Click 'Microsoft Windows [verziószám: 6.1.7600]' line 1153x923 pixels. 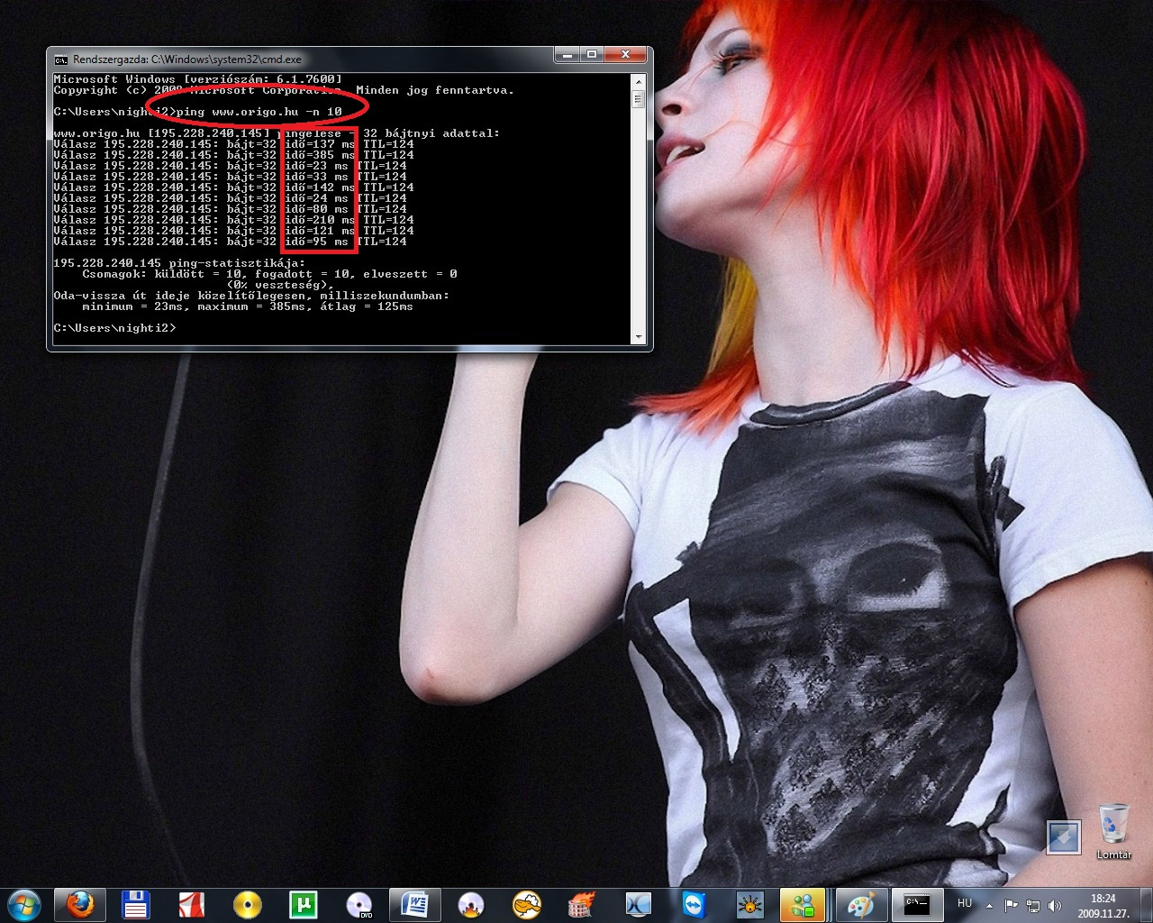pyautogui.click(x=197, y=79)
